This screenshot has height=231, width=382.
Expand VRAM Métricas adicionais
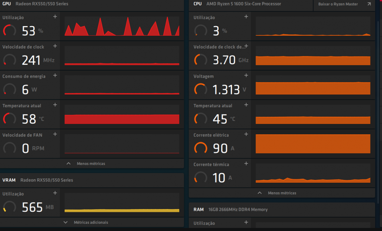click(91, 223)
